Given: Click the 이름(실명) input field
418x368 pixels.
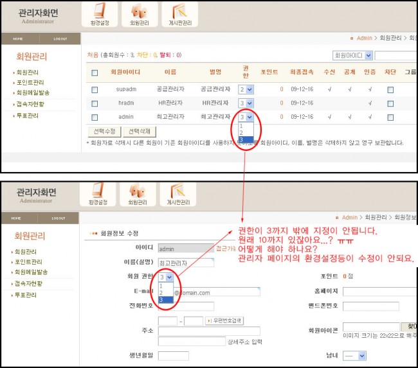Looking at the screenshot, I should pyautogui.click(x=186, y=263).
